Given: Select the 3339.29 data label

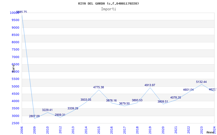Looking at the screenshot, I should click(x=73, y=109).
